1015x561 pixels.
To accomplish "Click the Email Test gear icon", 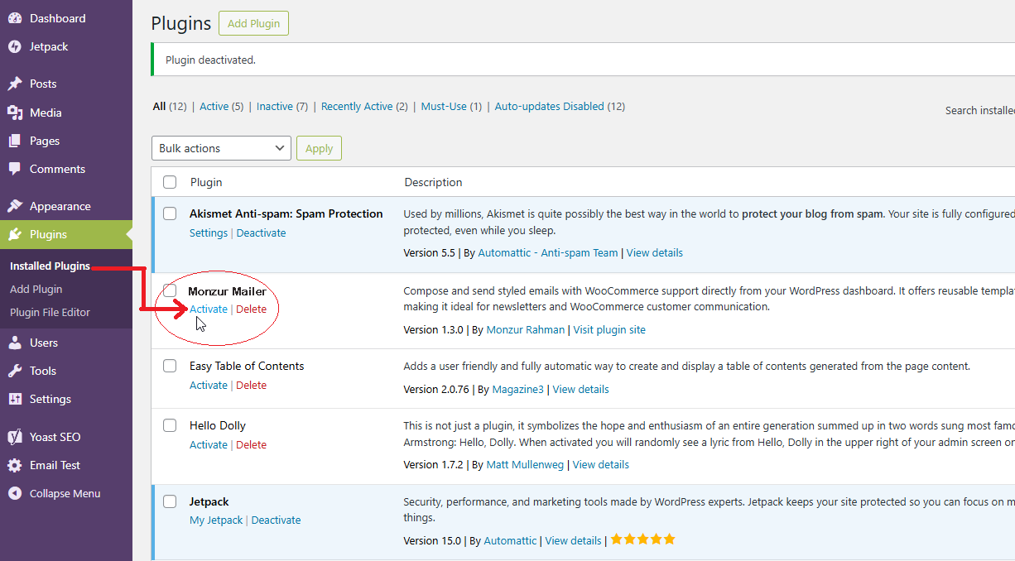I will click(x=15, y=465).
